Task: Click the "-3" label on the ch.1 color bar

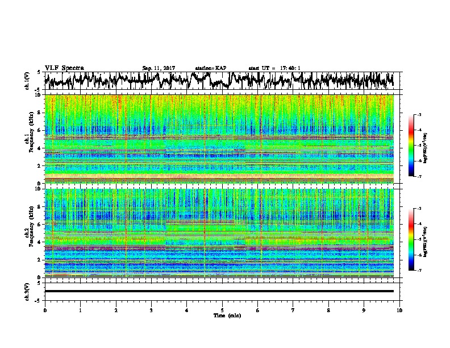Action: [x=419, y=115]
